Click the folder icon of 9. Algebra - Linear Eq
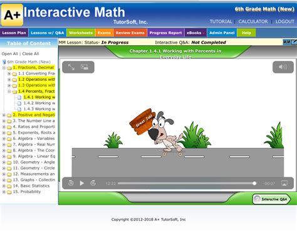 pos(9,157)
